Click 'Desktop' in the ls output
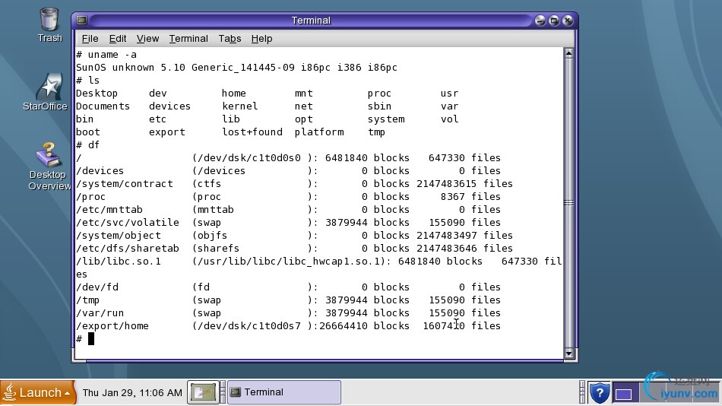 97,93
